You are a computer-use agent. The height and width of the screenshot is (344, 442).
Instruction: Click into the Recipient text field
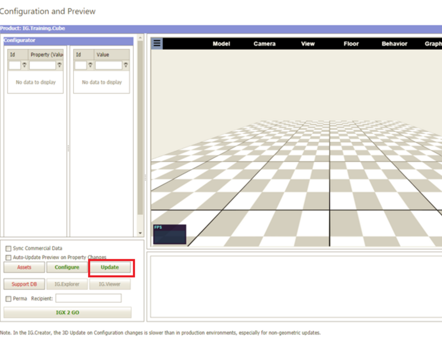coord(88,298)
